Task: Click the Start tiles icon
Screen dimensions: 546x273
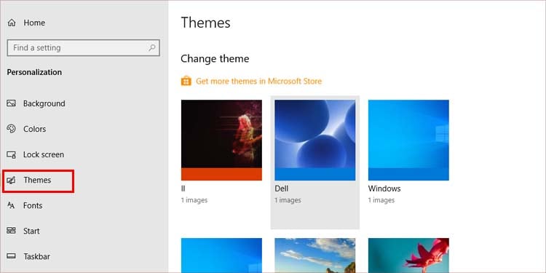Action: (11, 231)
